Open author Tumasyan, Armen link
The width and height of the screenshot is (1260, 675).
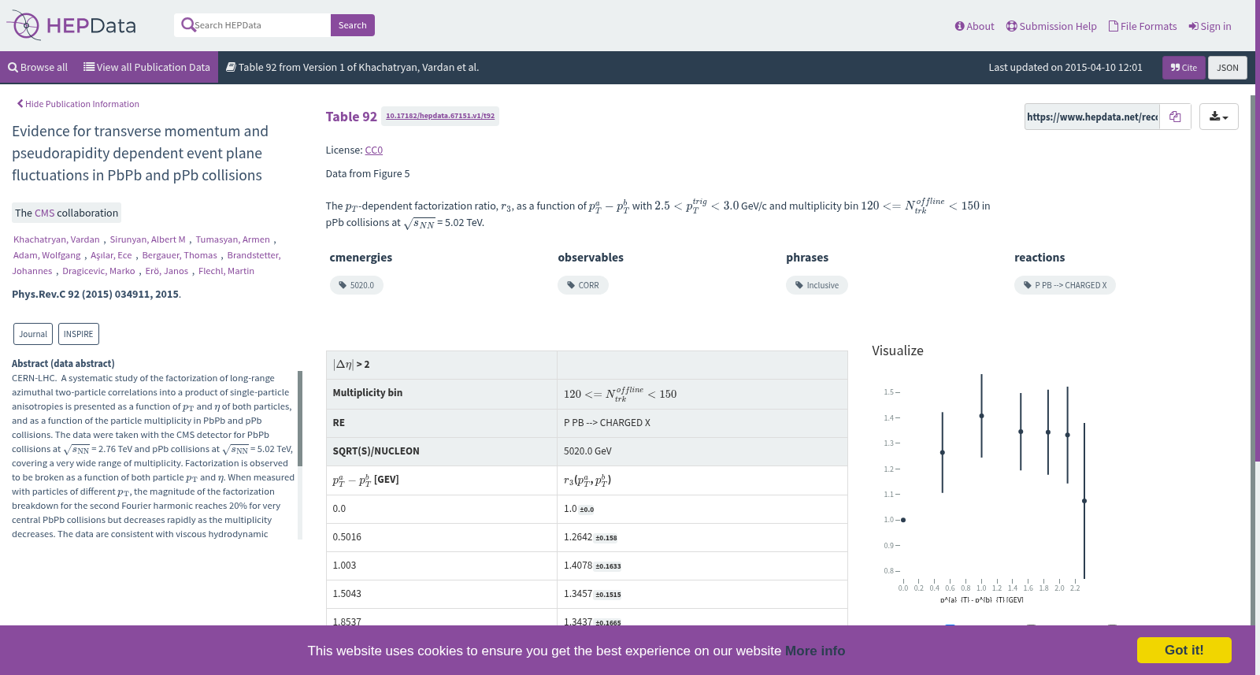click(x=233, y=239)
